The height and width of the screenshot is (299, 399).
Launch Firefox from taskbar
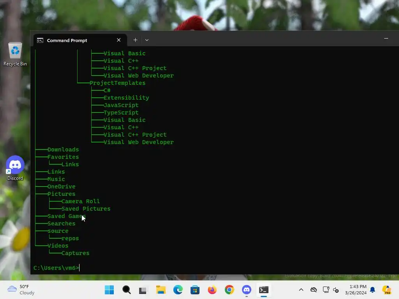(x=212, y=290)
